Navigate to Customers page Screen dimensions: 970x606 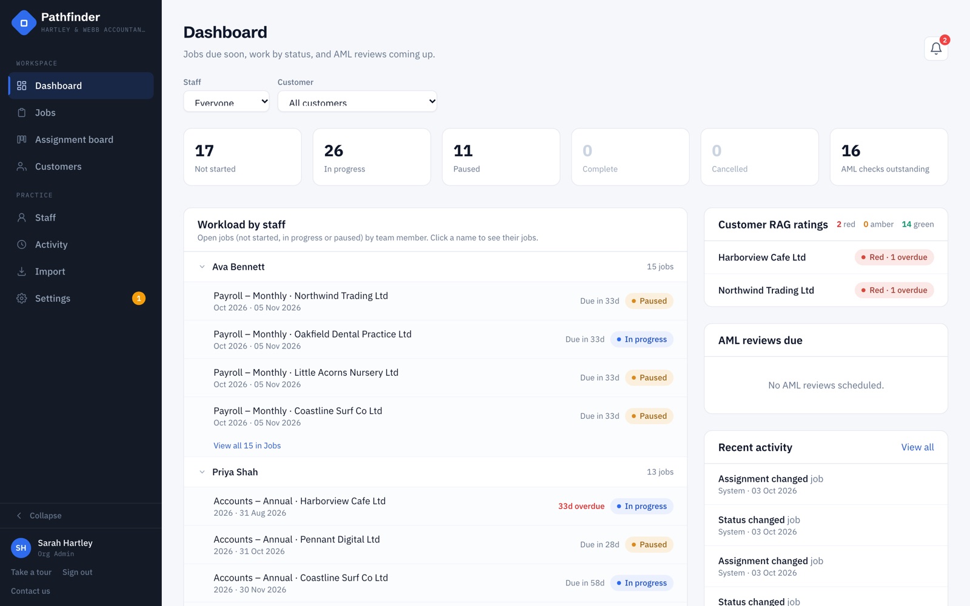[x=81, y=167]
